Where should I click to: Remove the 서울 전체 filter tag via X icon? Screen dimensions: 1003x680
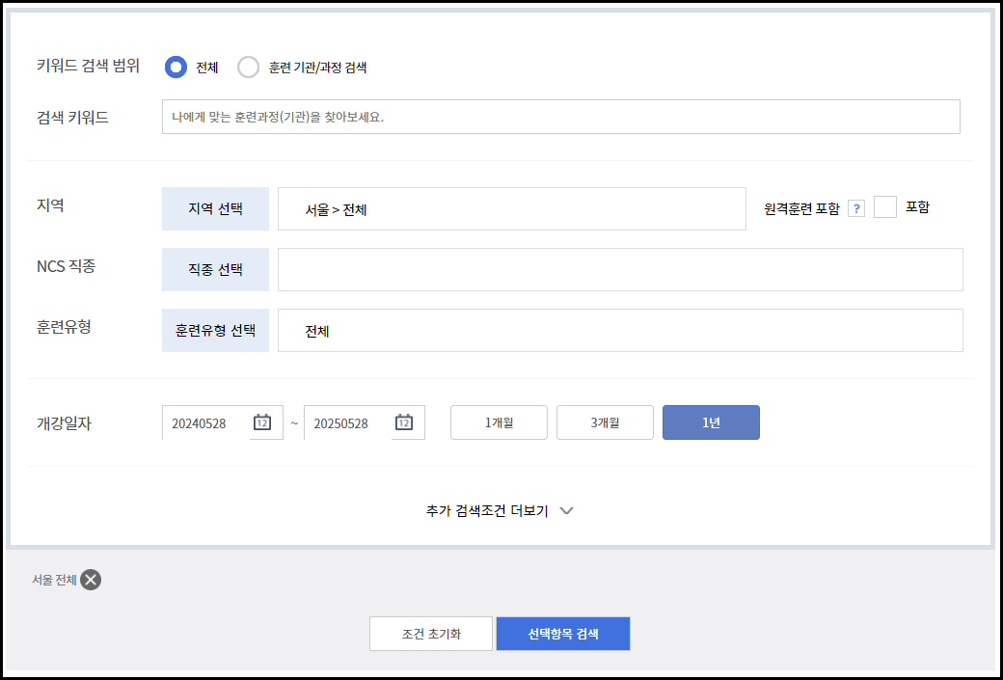(90, 580)
